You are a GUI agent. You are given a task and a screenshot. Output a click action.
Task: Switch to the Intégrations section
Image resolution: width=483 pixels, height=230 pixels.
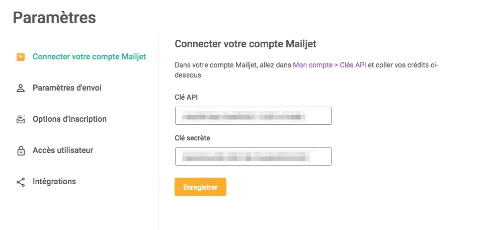click(54, 181)
